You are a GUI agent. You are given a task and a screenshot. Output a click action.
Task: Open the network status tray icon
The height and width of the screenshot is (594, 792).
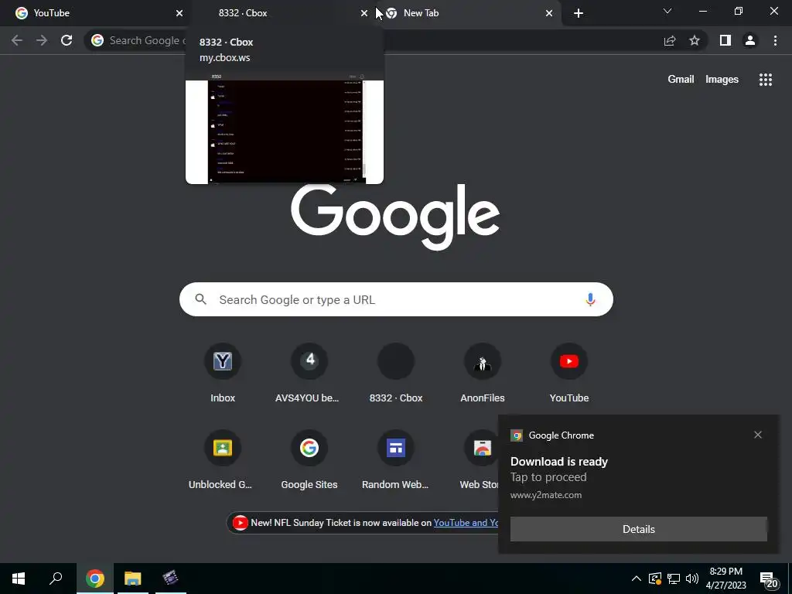click(x=674, y=579)
